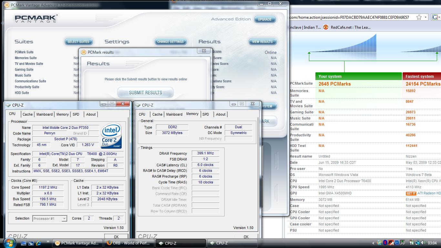Viewport: 441px width, 248px height.
Task: Click the RedCafe.net bookmark link
Action: coord(351,27)
